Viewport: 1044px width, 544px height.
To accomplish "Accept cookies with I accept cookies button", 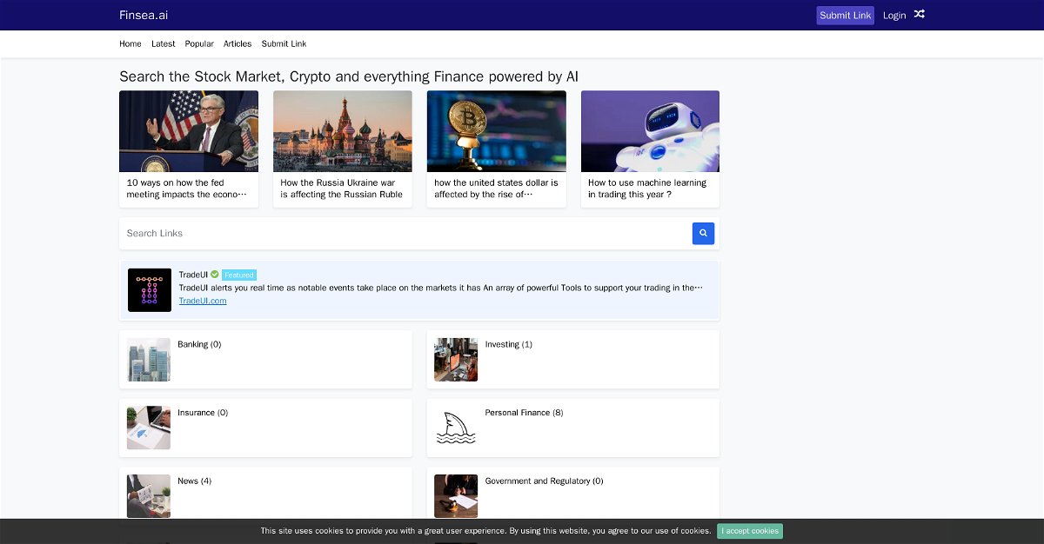I will [x=750, y=531].
